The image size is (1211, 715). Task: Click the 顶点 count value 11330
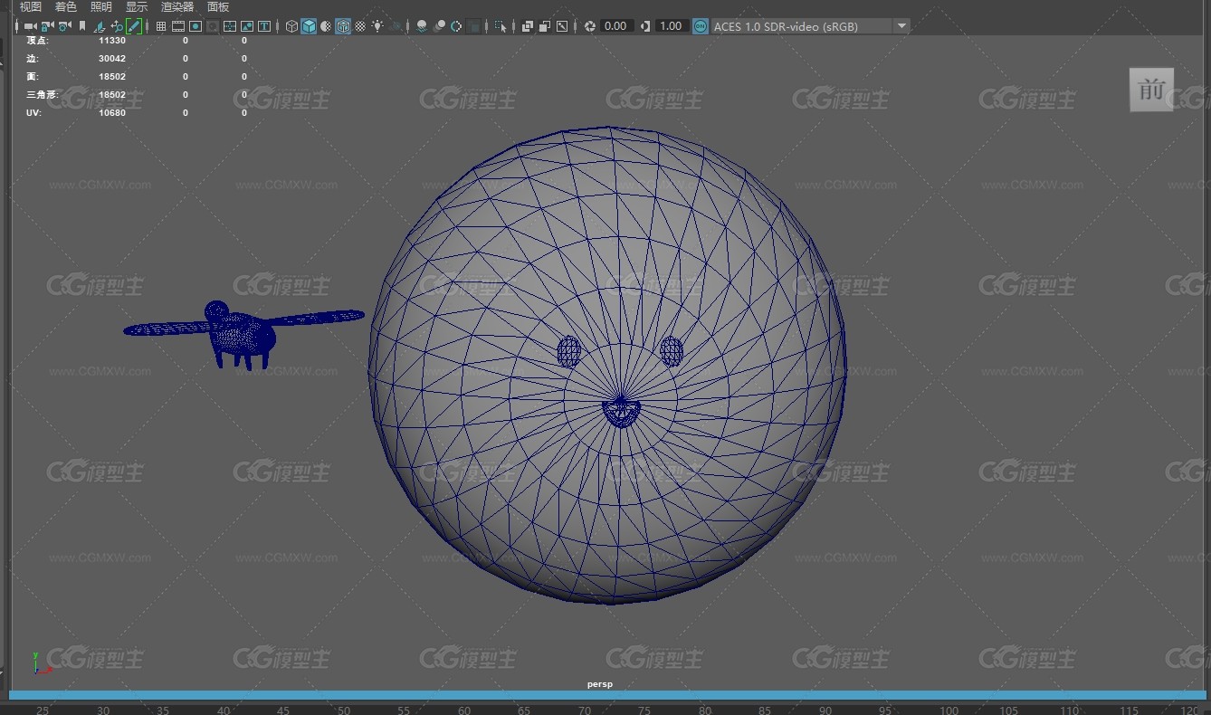tap(112, 41)
